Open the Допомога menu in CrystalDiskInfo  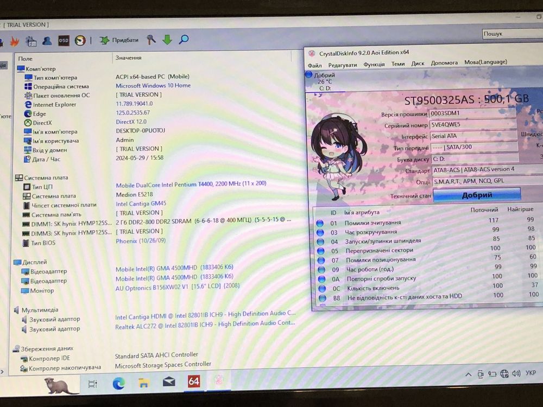point(444,62)
